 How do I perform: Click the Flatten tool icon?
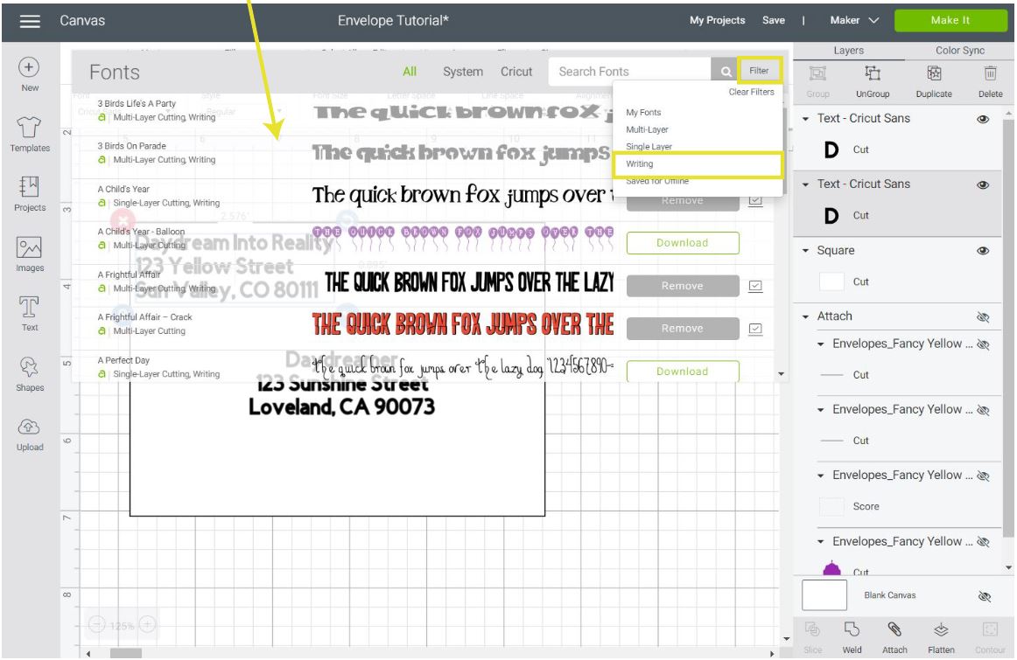pyautogui.click(x=941, y=629)
